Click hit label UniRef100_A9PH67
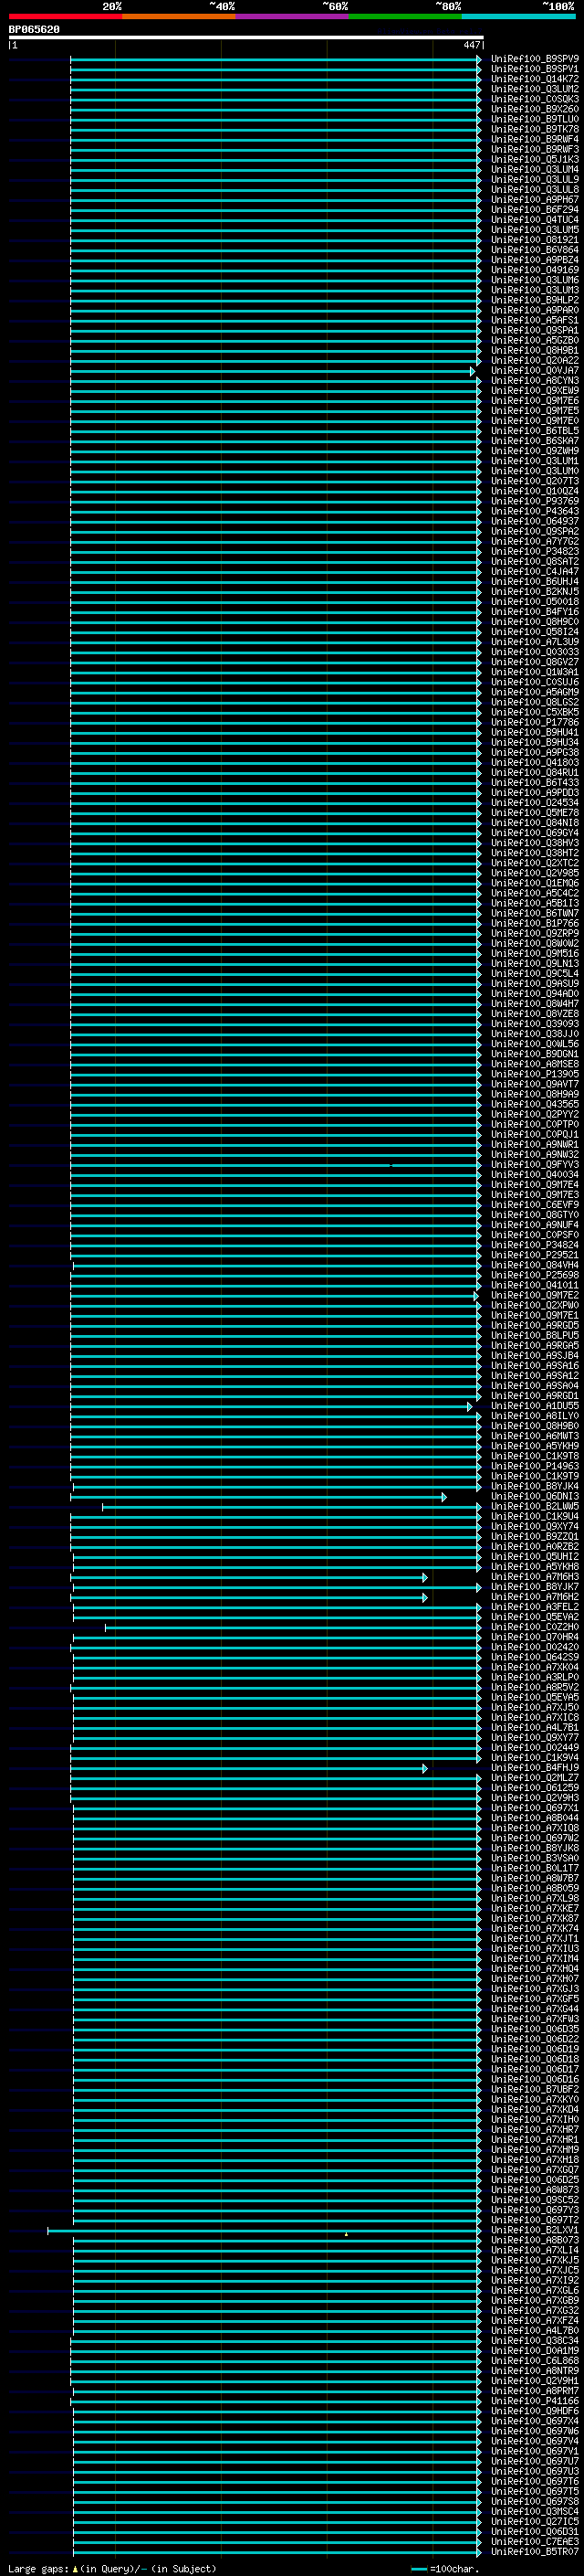The width and height of the screenshot is (584, 2576). (x=535, y=200)
